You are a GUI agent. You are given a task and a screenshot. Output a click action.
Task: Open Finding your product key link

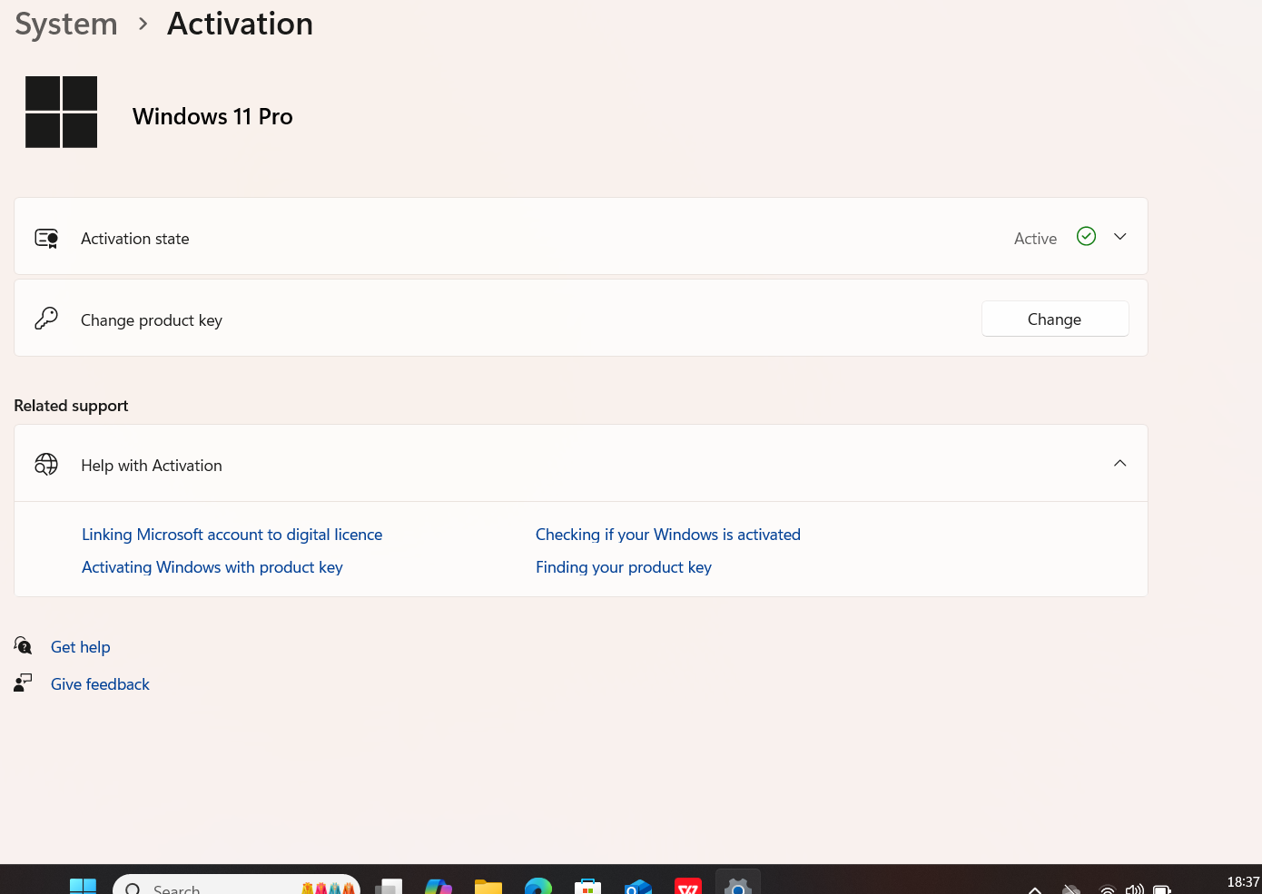623,567
